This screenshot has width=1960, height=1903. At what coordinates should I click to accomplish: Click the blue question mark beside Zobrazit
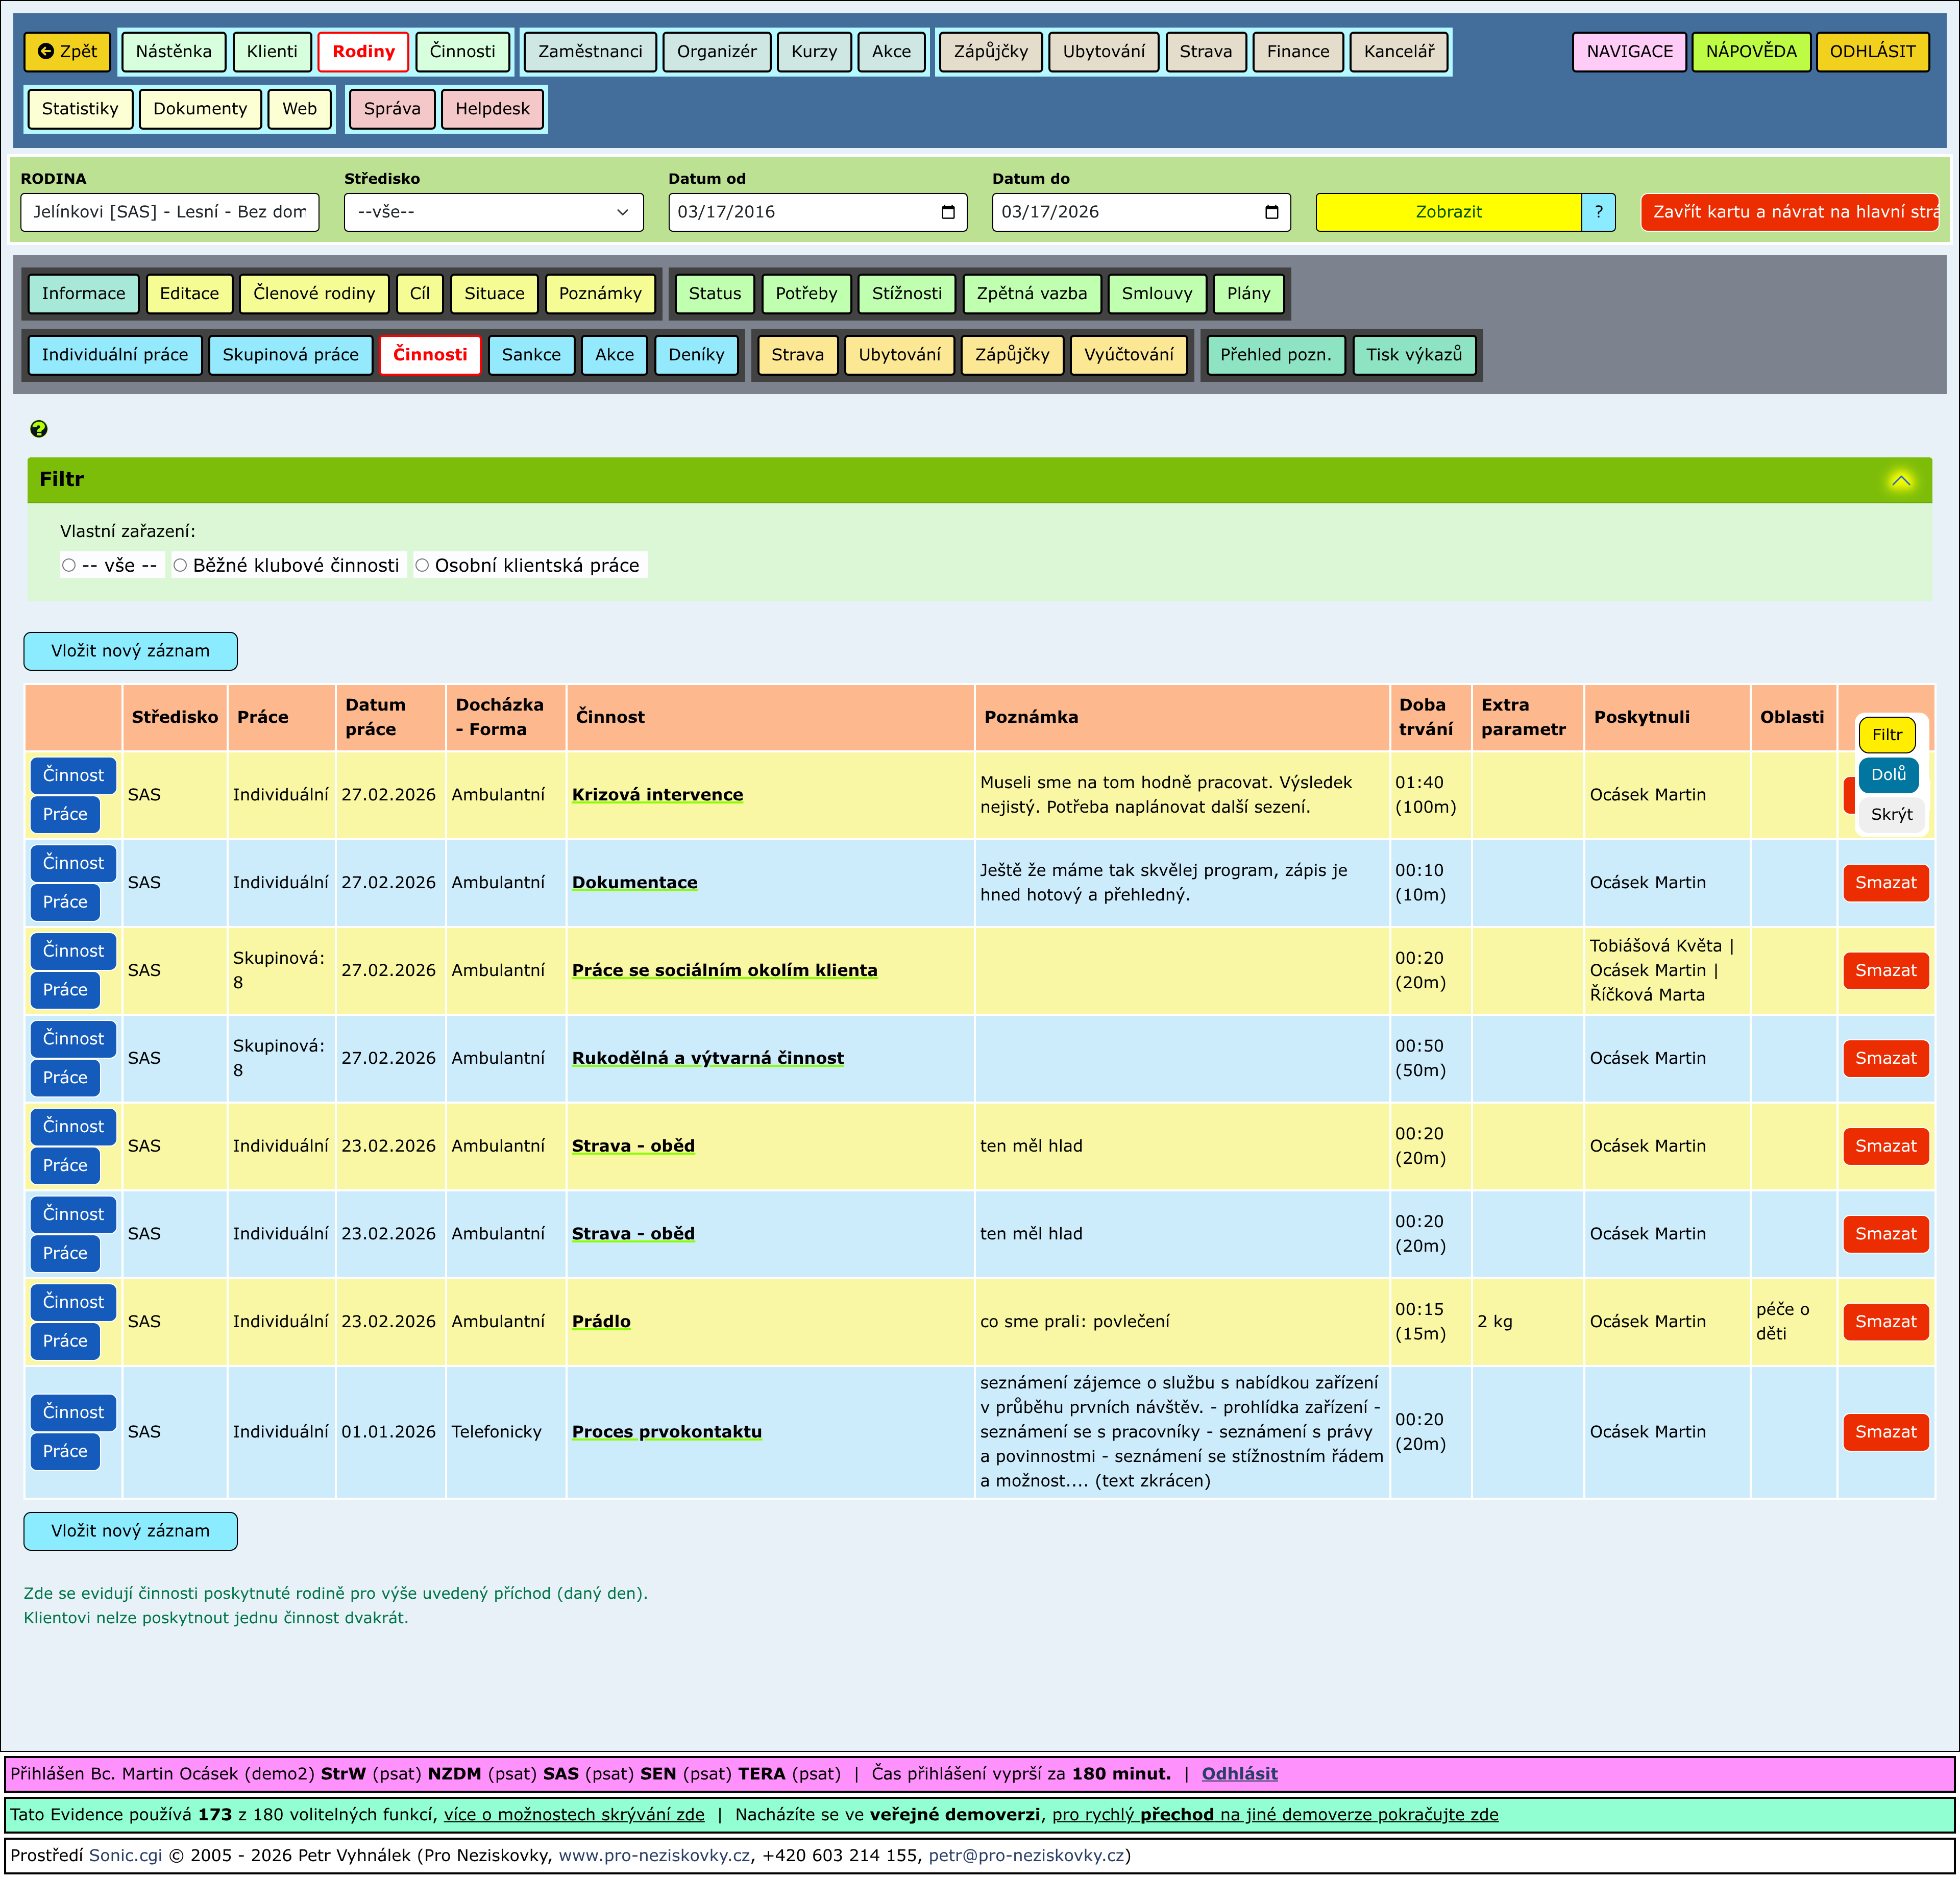(x=1598, y=212)
